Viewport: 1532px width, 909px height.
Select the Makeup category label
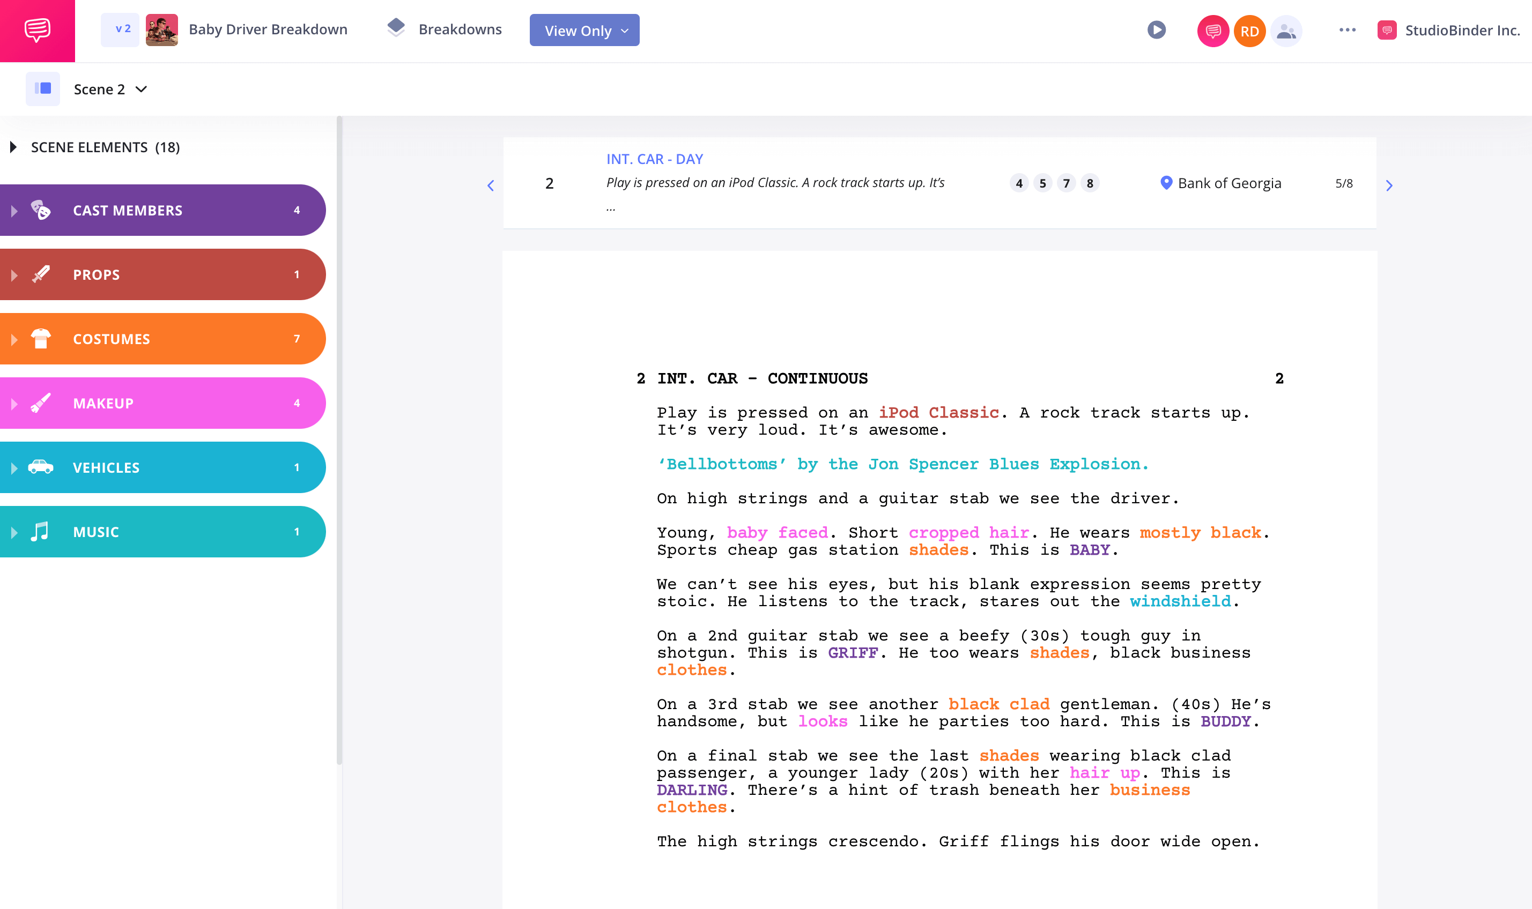[x=103, y=404]
